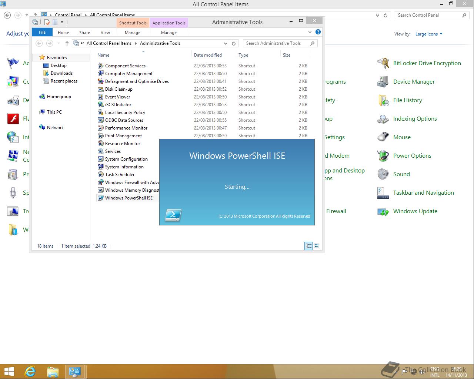Image resolution: width=474 pixels, height=379 pixels.
Task: Open the Quick Access Toolbar customize arrow
Action: point(62,23)
